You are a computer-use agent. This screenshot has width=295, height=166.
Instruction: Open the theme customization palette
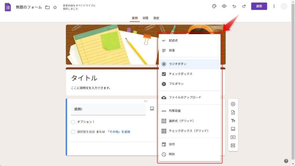(214, 6)
